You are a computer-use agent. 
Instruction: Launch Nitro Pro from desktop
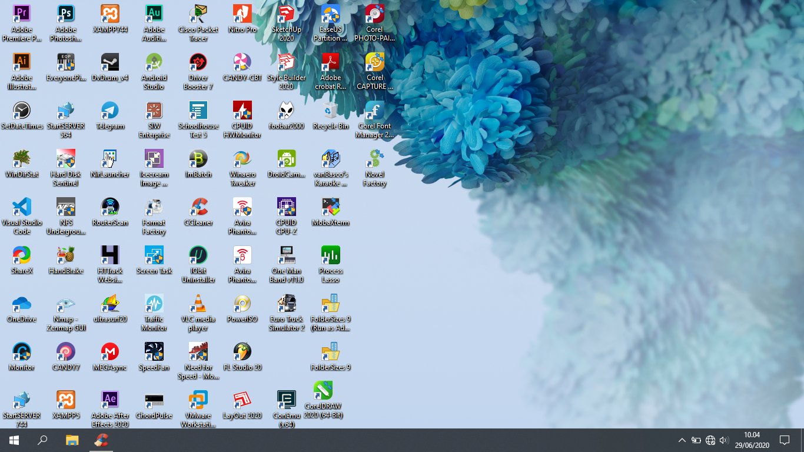click(242, 19)
